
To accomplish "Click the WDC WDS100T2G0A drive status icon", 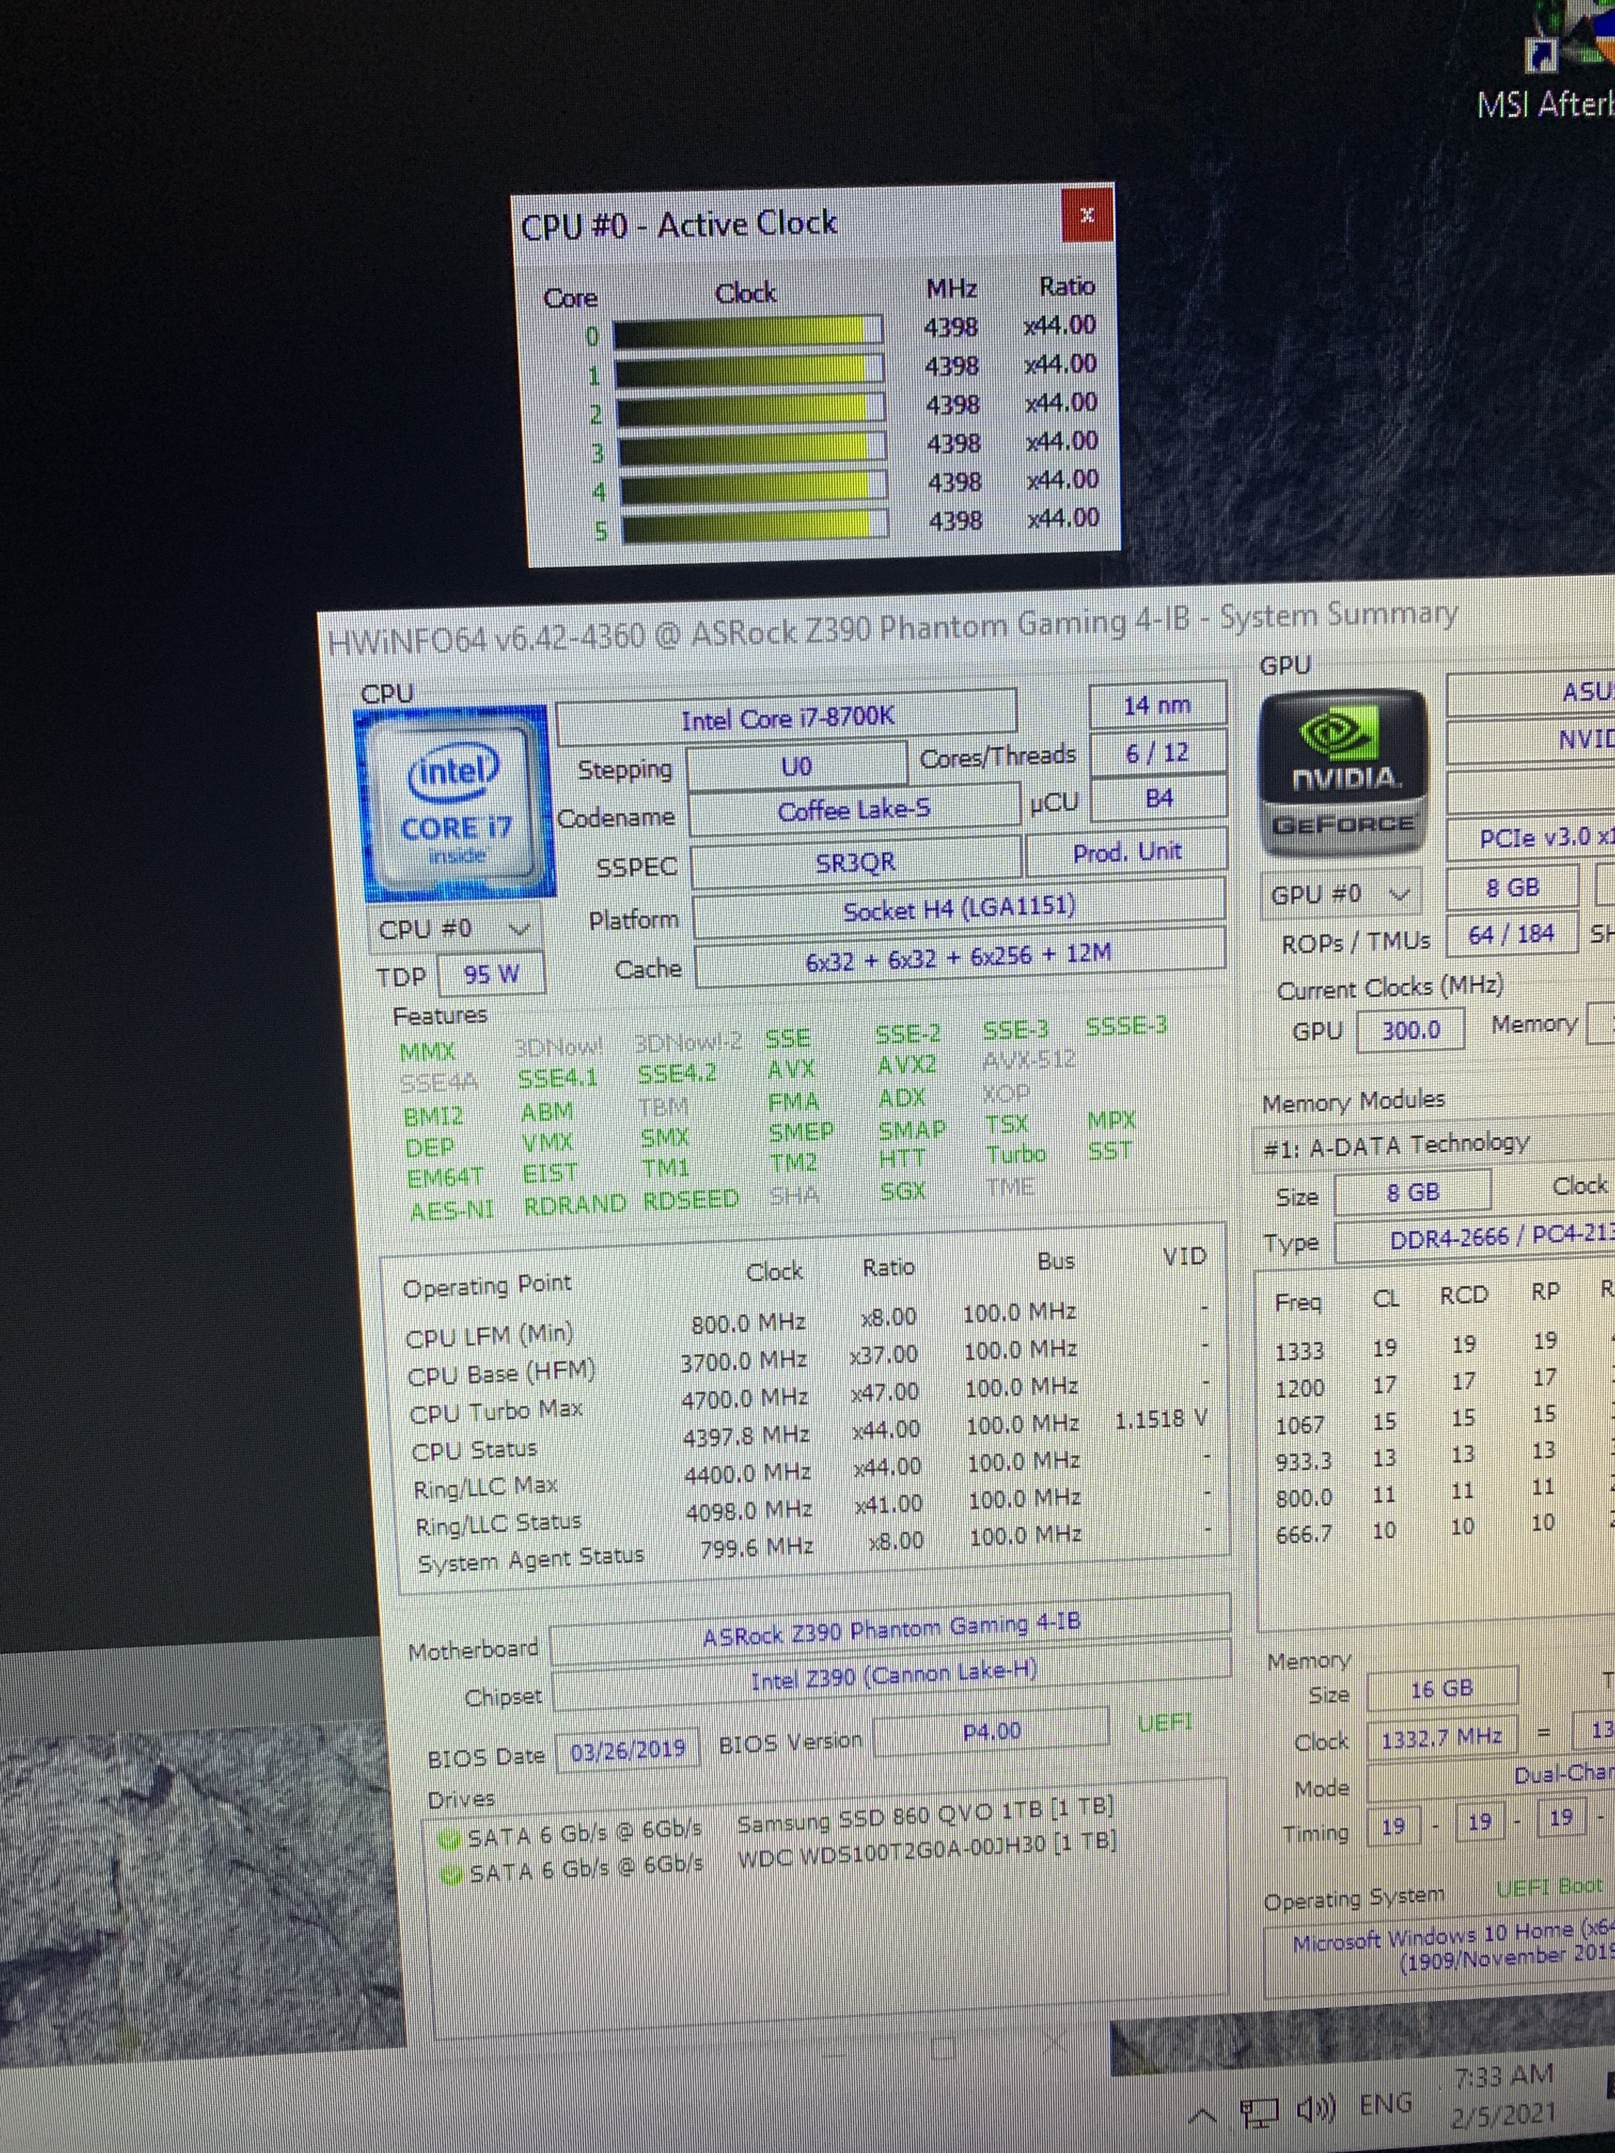I will pyautogui.click(x=451, y=1875).
